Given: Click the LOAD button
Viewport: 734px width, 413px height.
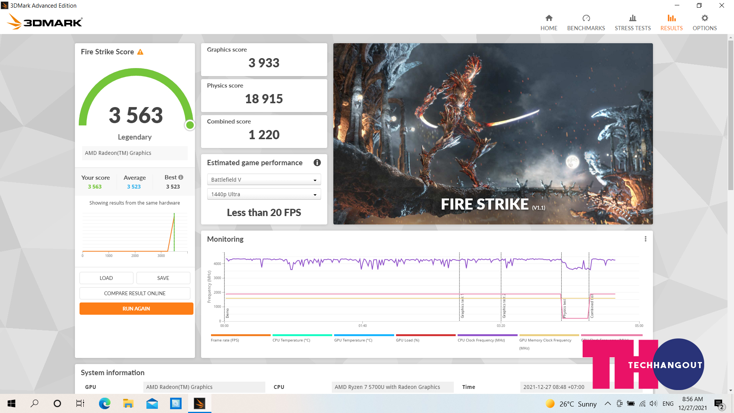Looking at the screenshot, I should point(106,278).
